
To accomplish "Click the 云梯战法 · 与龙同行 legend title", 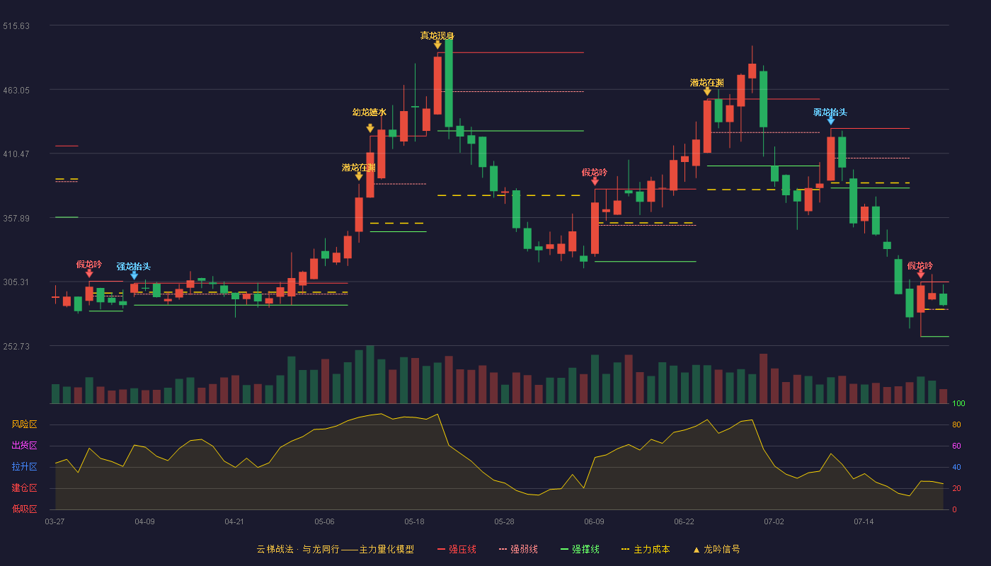I will [x=297, y=549].
